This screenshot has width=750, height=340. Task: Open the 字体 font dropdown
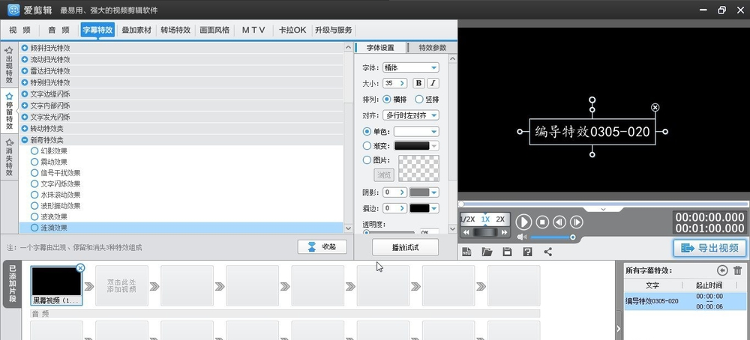click(410, 67)
